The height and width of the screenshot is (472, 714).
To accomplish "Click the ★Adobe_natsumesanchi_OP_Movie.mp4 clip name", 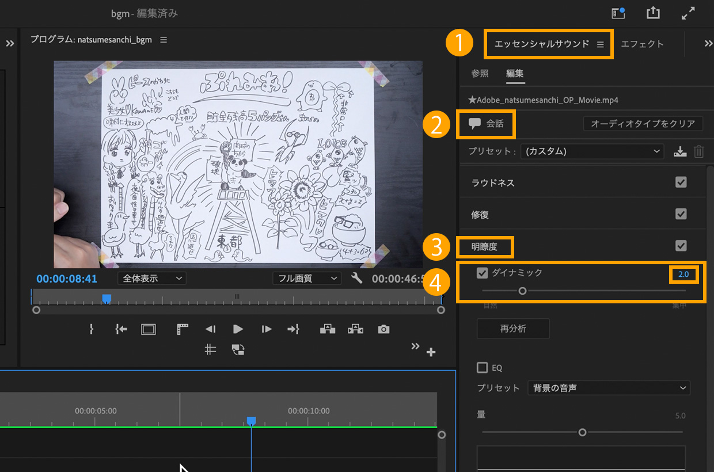I will (x=543, y=100).
